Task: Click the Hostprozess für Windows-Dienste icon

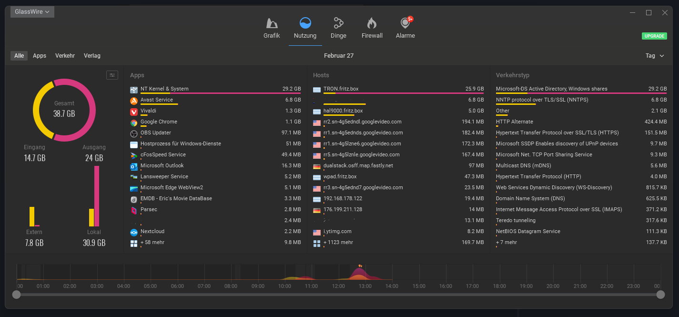Action: (134, 145)
